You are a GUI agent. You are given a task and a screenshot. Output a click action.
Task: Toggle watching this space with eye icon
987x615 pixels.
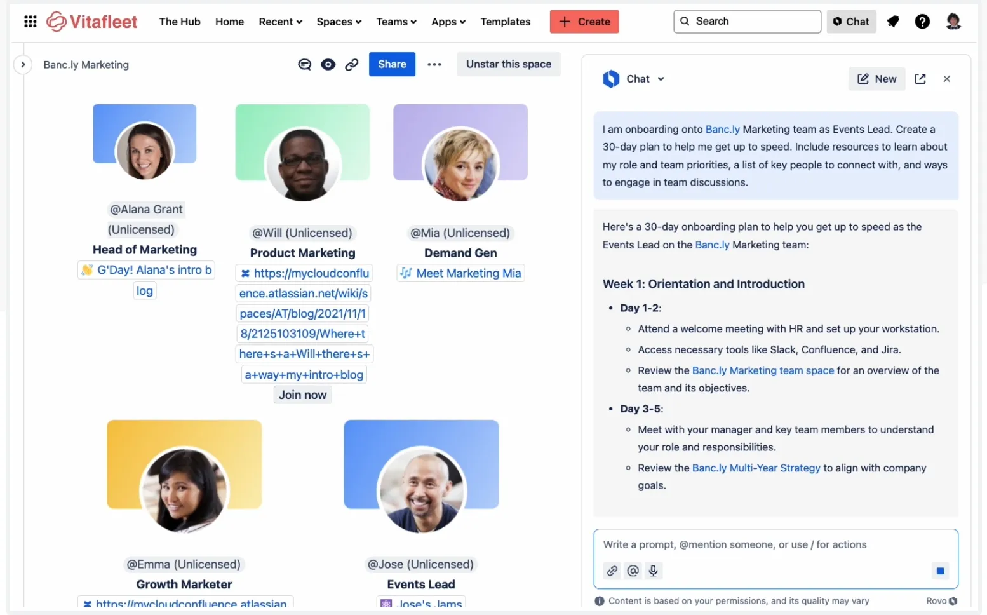click(x=328, y=64)
